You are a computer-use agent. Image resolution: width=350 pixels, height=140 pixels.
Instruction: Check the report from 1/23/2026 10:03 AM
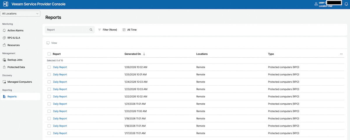tap(49, 89)
